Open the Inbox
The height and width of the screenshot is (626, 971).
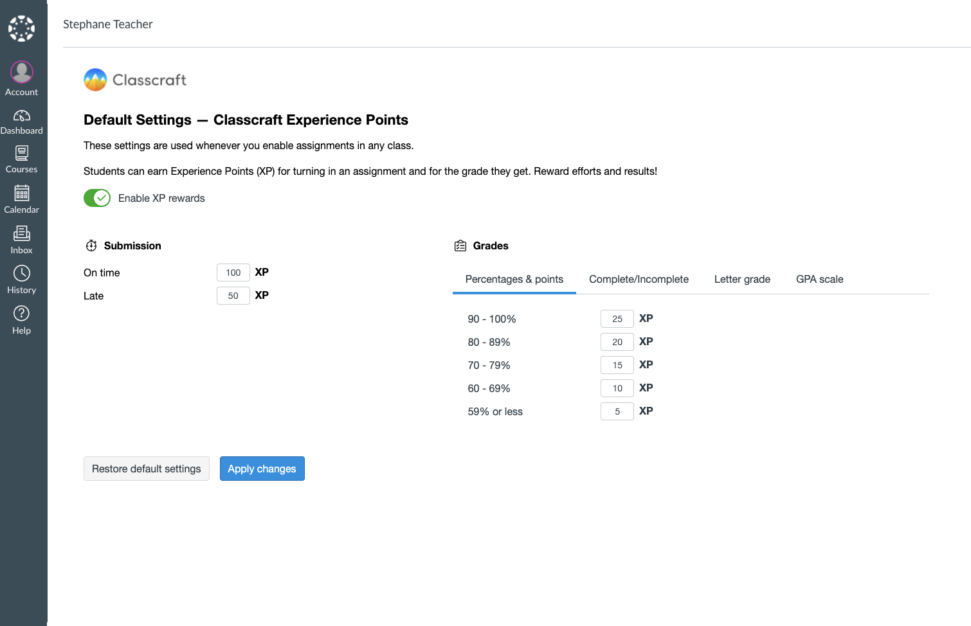21,240
